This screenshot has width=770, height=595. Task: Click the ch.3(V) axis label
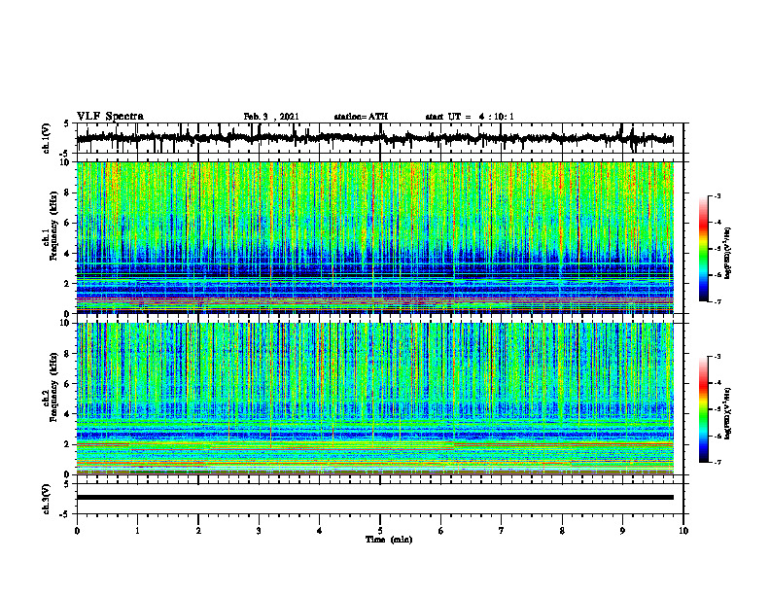(46, 500)
